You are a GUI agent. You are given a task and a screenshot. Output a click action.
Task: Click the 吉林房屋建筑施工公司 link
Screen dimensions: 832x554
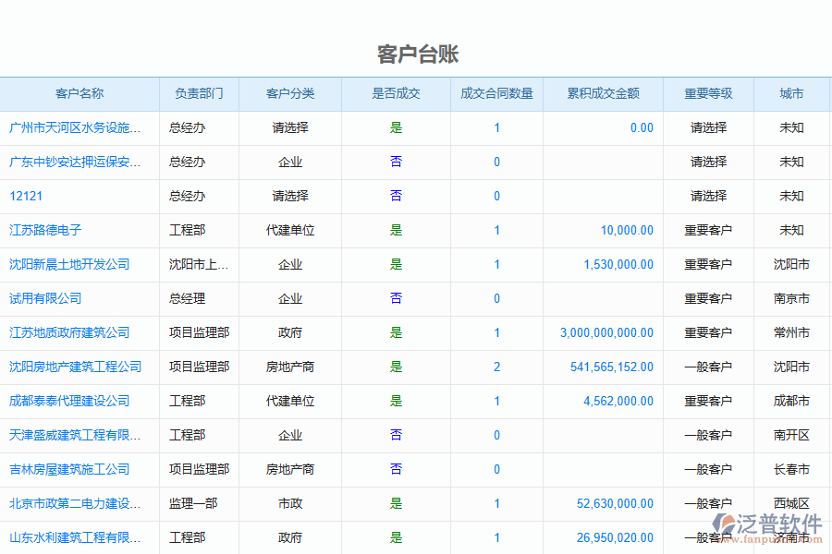[69, 469]
